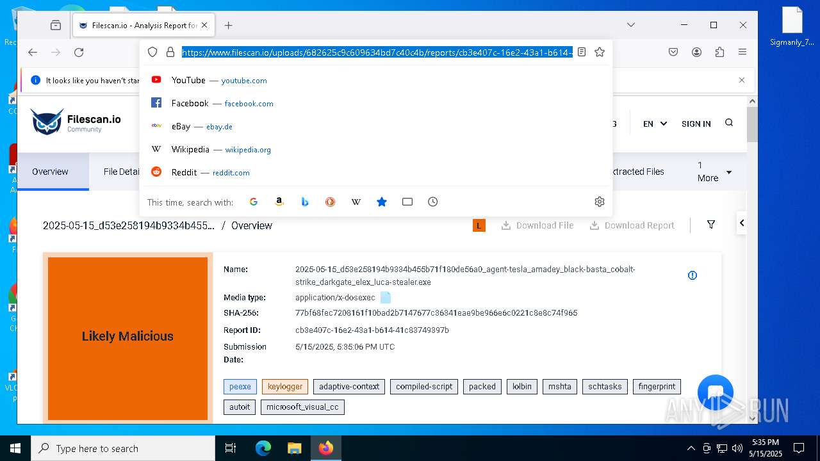The image size is (820, 461).
Task: Search with Wikipedia engine icon
Action: tap(356, 202)
